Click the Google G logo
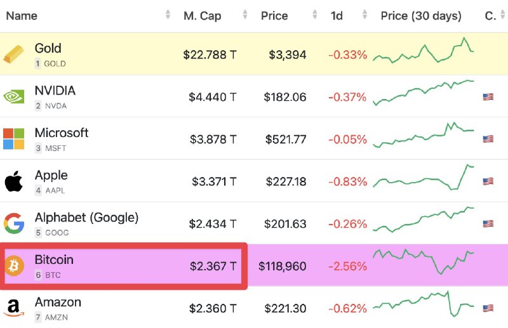This screenshot has height=328, width=508. click(14, 223)
